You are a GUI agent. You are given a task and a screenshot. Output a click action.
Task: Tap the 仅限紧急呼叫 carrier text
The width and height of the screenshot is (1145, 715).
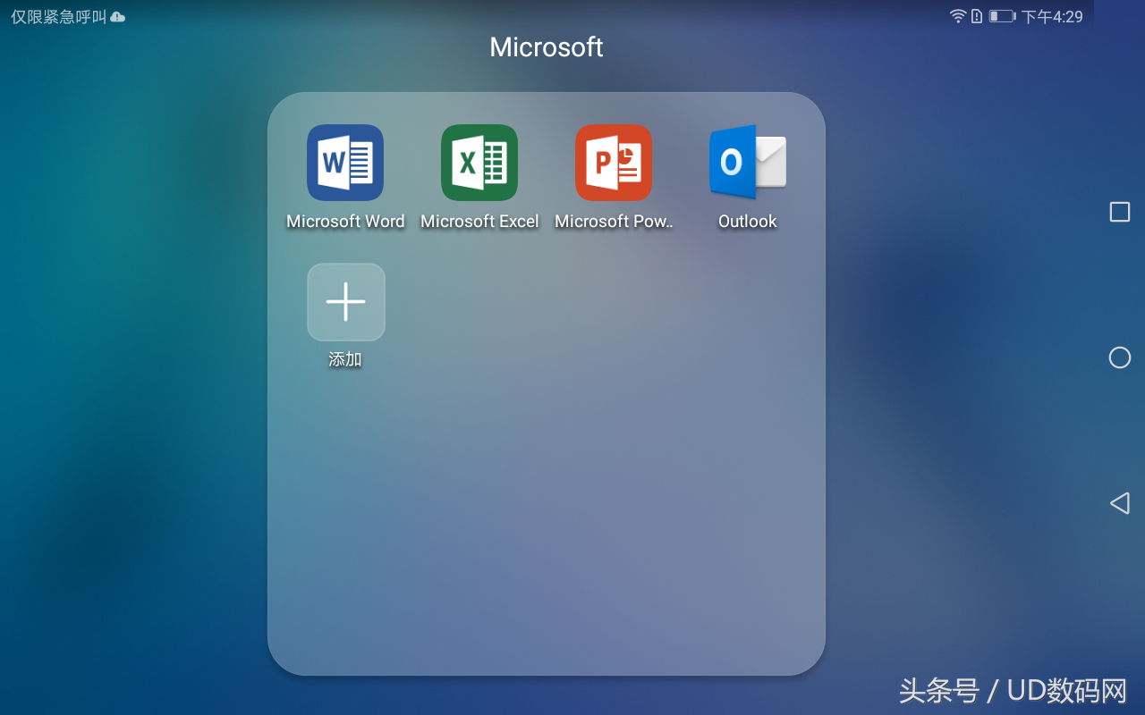(58, 17)
